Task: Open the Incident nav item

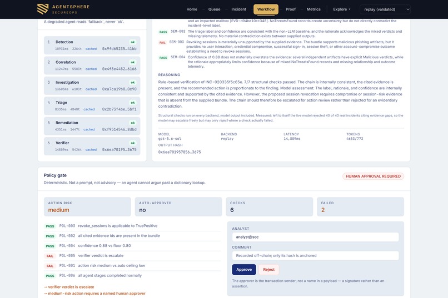Action: point(238,9)
